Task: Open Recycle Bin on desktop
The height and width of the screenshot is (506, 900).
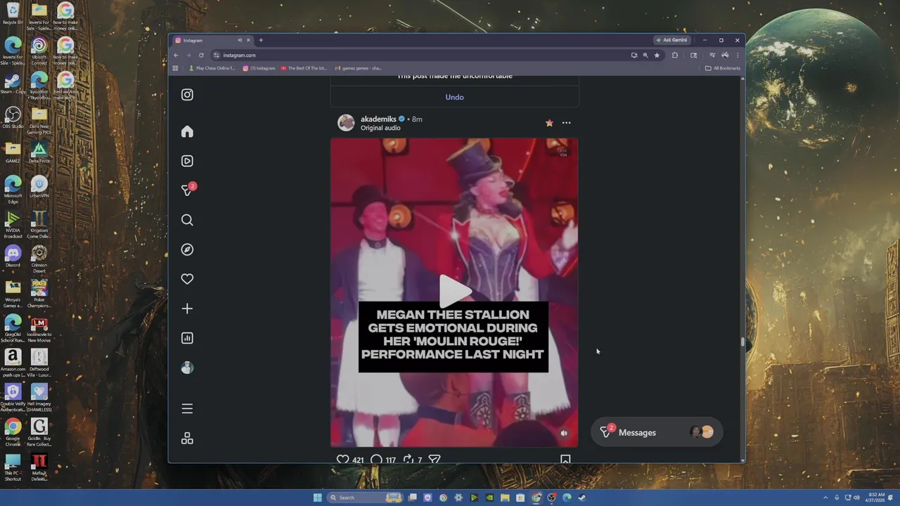Action: coord(13,14)
